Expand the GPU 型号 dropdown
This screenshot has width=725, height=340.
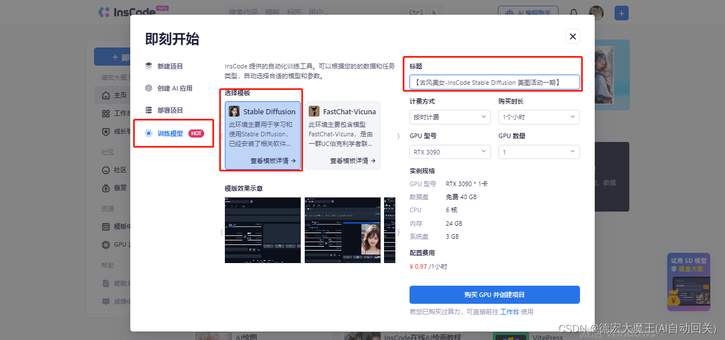450,152
